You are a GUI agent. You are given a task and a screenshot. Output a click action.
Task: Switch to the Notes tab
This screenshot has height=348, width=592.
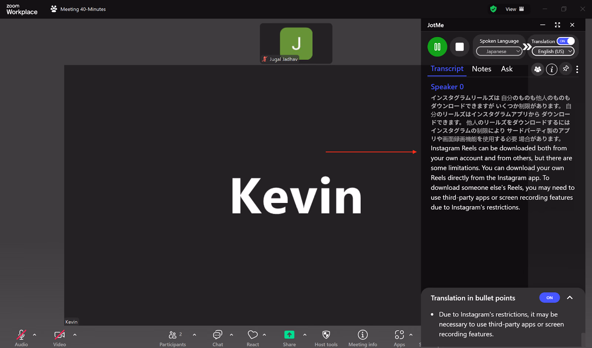481,69
